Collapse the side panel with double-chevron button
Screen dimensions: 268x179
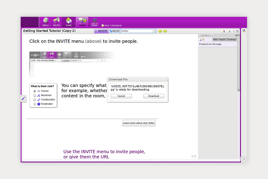coord(244,159)
